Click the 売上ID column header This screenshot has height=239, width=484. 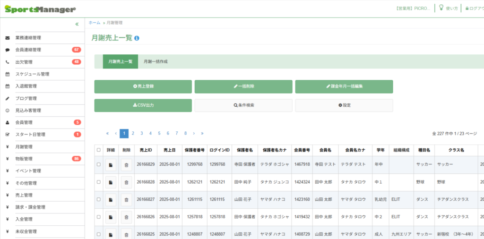click(x=146, y=150)
